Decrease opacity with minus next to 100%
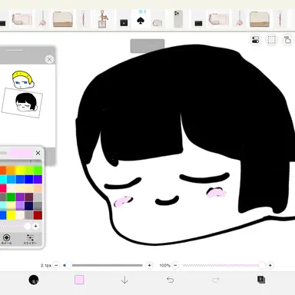The image size is (295, 295). [x=175, y=265]
